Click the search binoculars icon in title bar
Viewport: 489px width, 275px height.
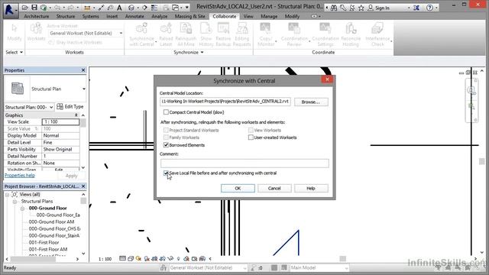tap(334, 8)
